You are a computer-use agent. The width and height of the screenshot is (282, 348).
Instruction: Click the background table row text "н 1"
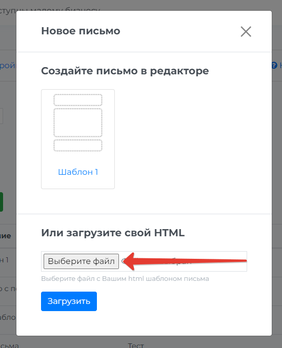(x=4, y=260)
